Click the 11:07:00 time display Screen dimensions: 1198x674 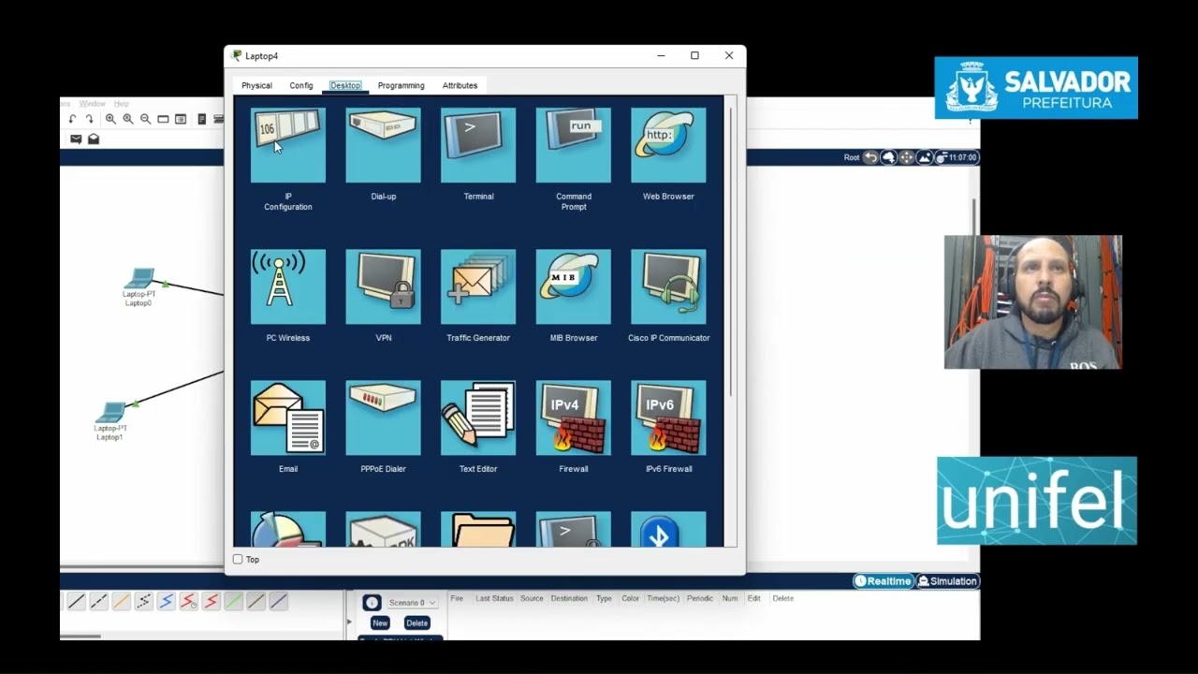click(957, 157)
